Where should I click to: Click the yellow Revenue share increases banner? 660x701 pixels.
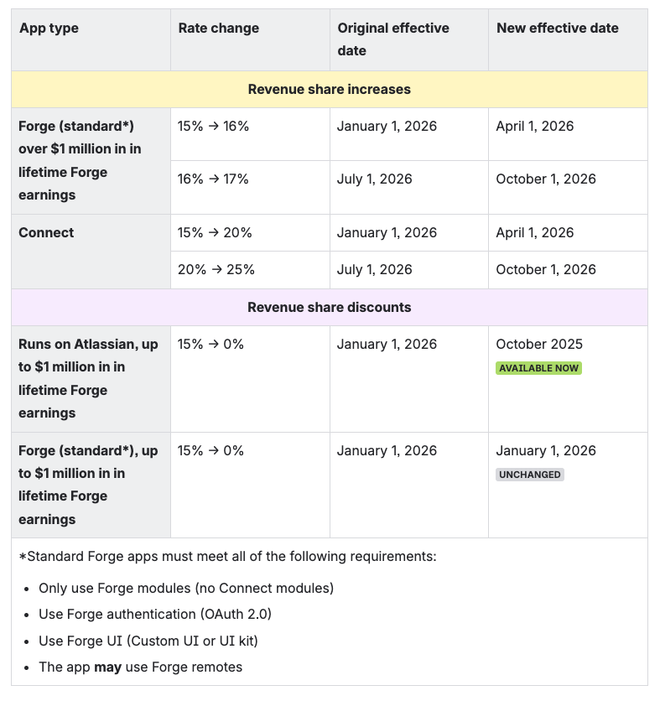coord(330,90)
